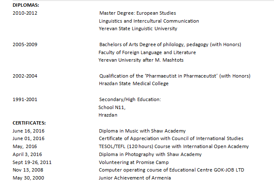Click 'Junior Achievement of Armenia' line

pyautogui.click(x=135, y=178)
